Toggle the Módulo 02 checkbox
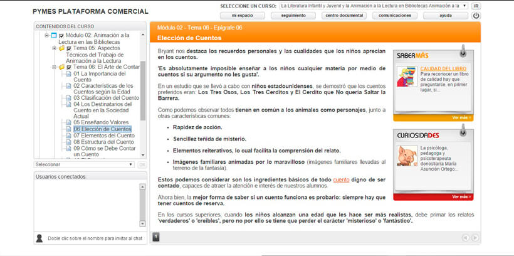This screenshot has width=514, height=256. point(61,36)
